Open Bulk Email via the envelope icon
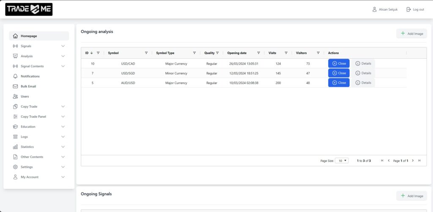 click(15, 86)
